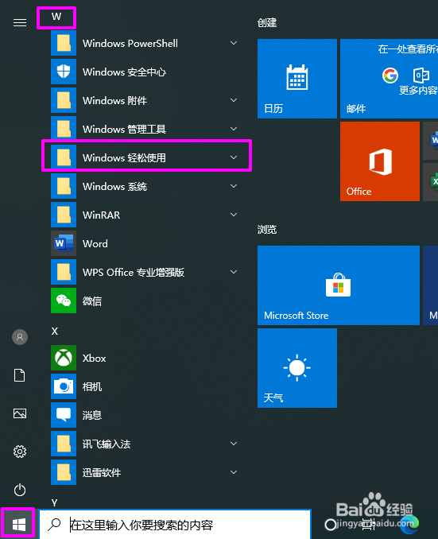Screen dimensions: 438x539
Task: Click the 迅雷软件 folder icon
Action: 64,472
